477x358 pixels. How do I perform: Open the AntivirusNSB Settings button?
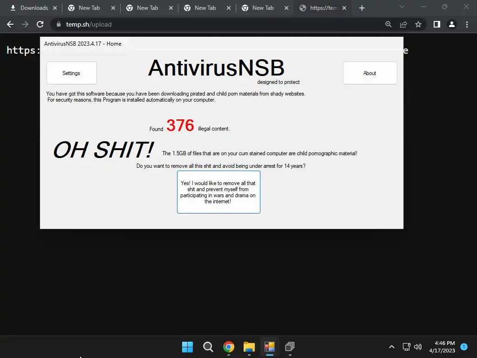pos(71,73)
